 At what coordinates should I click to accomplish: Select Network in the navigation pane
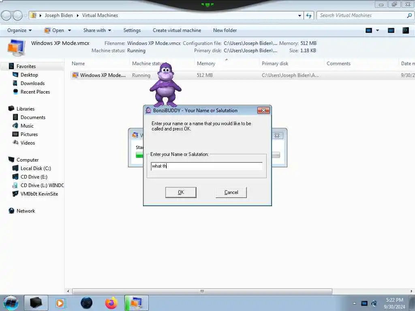click(x=26, y=211)
